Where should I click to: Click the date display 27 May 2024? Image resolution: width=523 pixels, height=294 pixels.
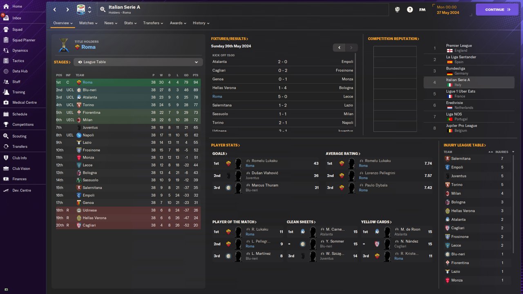448,13
